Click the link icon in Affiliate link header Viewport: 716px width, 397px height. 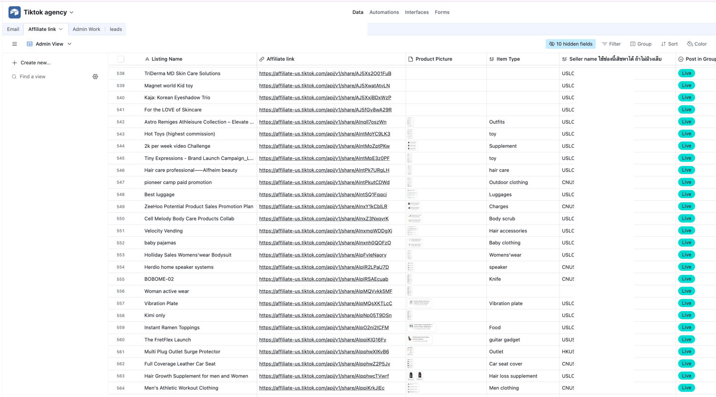[x=262, y=59]
